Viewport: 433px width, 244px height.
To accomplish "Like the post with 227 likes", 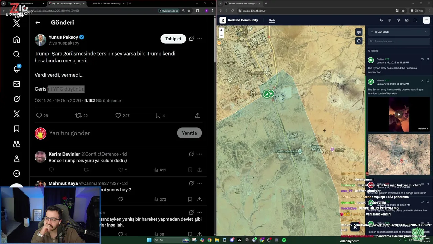I will click(118, 116).
